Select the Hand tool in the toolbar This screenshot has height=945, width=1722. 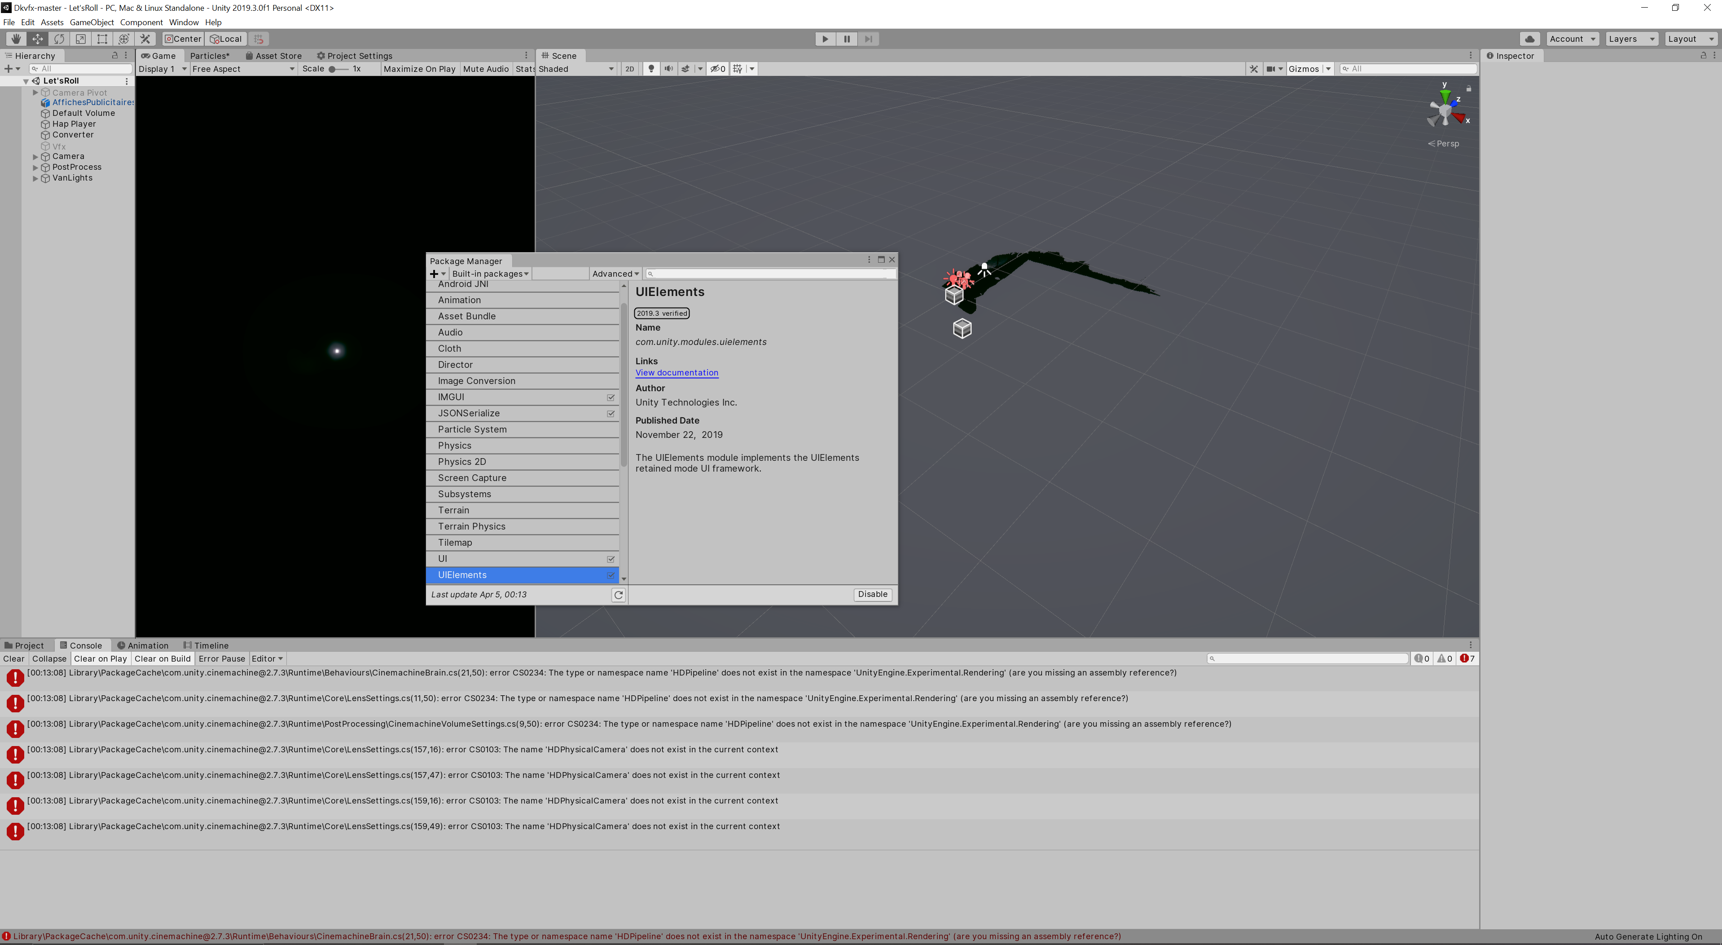click(16, 39)
